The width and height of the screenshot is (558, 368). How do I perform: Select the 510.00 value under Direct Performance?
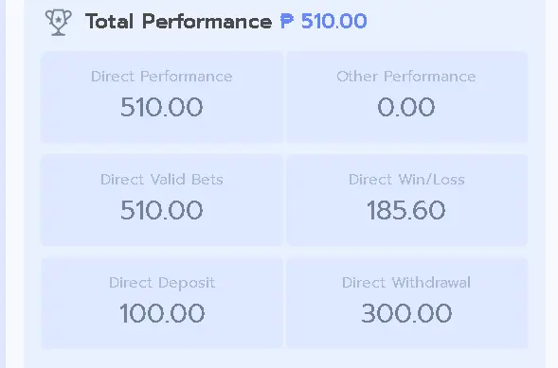(x=162, y=107)
